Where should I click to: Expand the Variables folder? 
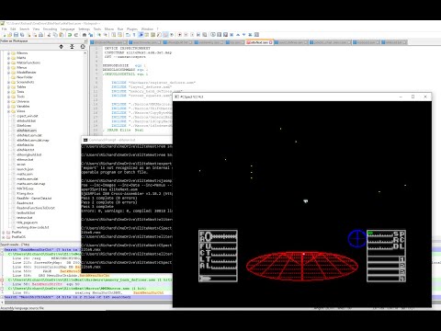tap(8, 107)
